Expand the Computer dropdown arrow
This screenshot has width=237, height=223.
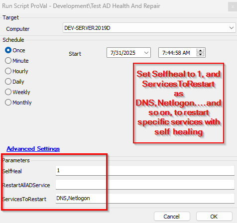point(232,28)
